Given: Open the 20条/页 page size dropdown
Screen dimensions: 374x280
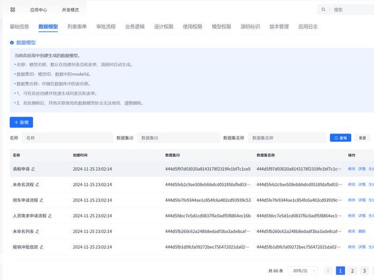Looking at the screenshot, I should click(303, 271).
